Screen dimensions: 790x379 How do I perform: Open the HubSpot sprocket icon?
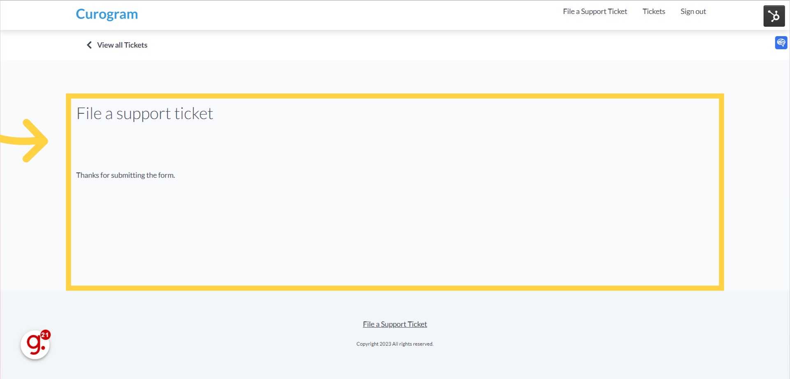point(774,16)
